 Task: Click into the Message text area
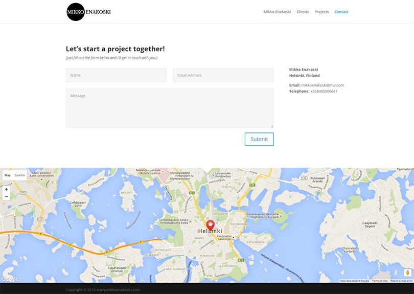tap(170, 108)
